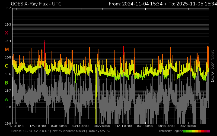Click the green A flare class label
The height and width of the screenshot is (136, 217).
[7, 100]
